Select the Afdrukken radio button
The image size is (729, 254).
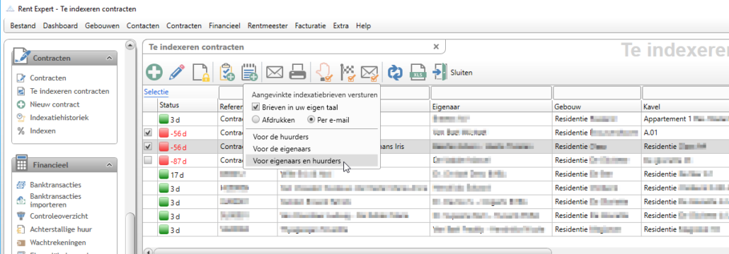click(x=256, y=120)
